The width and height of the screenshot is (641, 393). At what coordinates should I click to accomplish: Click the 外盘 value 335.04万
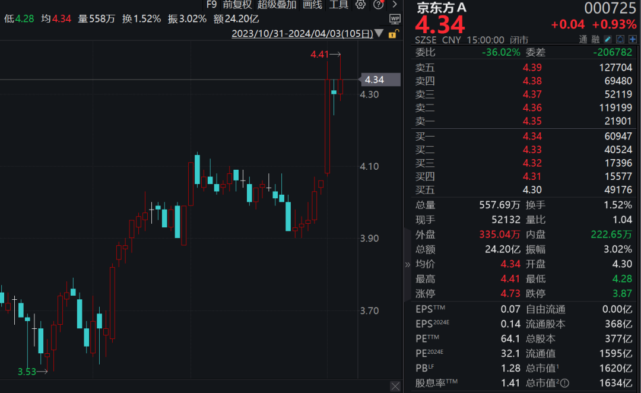pyautogui.click(x=500, y=234)
